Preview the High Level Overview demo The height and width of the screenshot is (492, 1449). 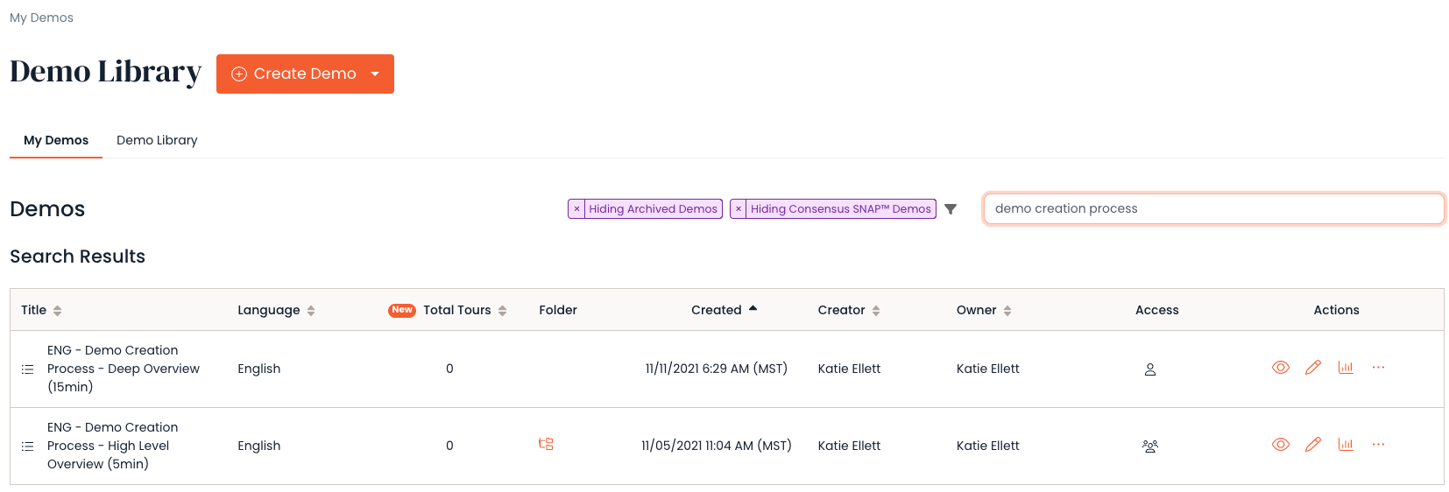tap(1280, 445)
